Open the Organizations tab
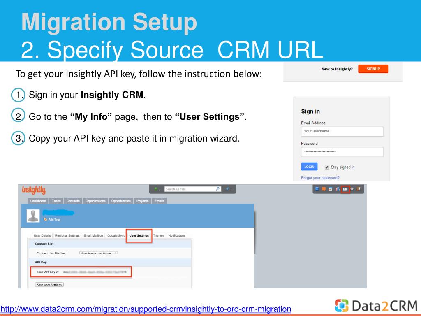This screenshot has width=421, height=316. coord(95,201)
